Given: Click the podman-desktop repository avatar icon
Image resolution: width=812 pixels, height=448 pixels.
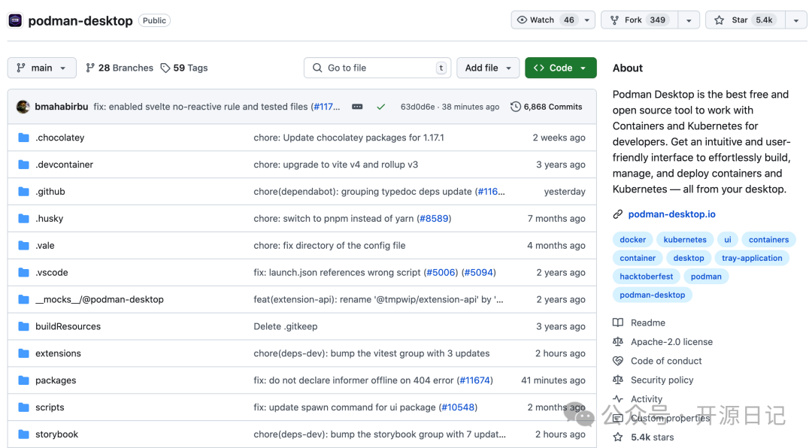Looking at the screenshot, I should click(x=15, y=20).
